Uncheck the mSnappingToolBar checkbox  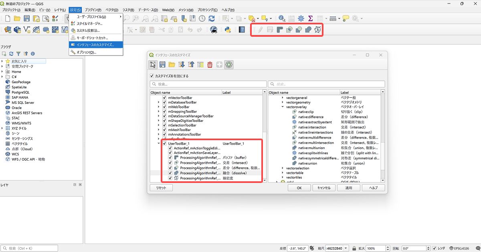164,111
